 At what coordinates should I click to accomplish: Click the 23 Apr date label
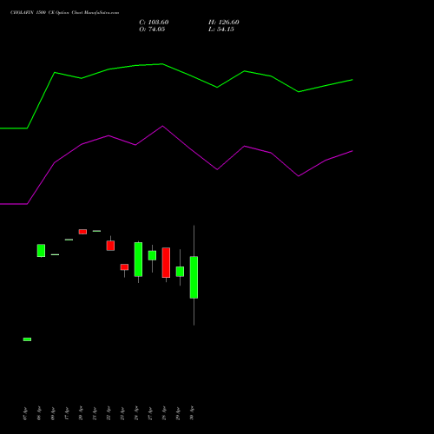click(122, 414)
